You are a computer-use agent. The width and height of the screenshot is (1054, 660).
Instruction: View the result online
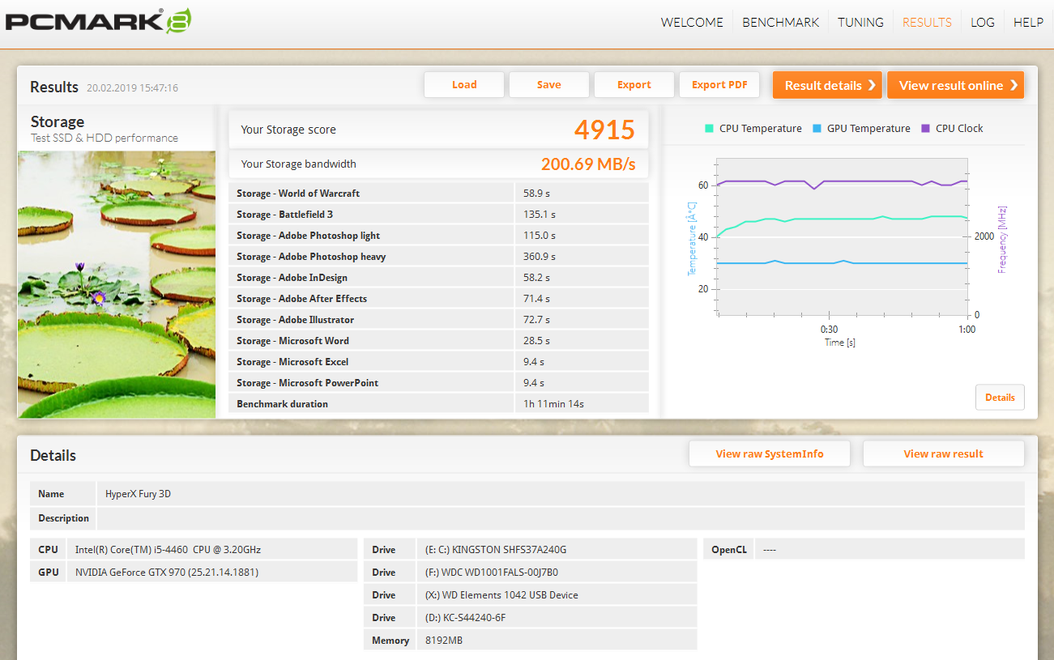(956, 85)
